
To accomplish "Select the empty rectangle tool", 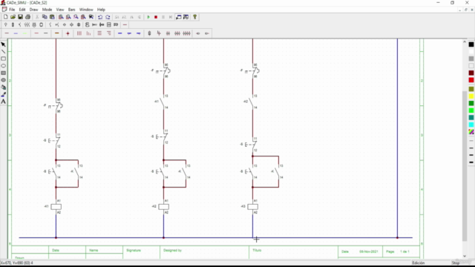I will pos(3,59).
